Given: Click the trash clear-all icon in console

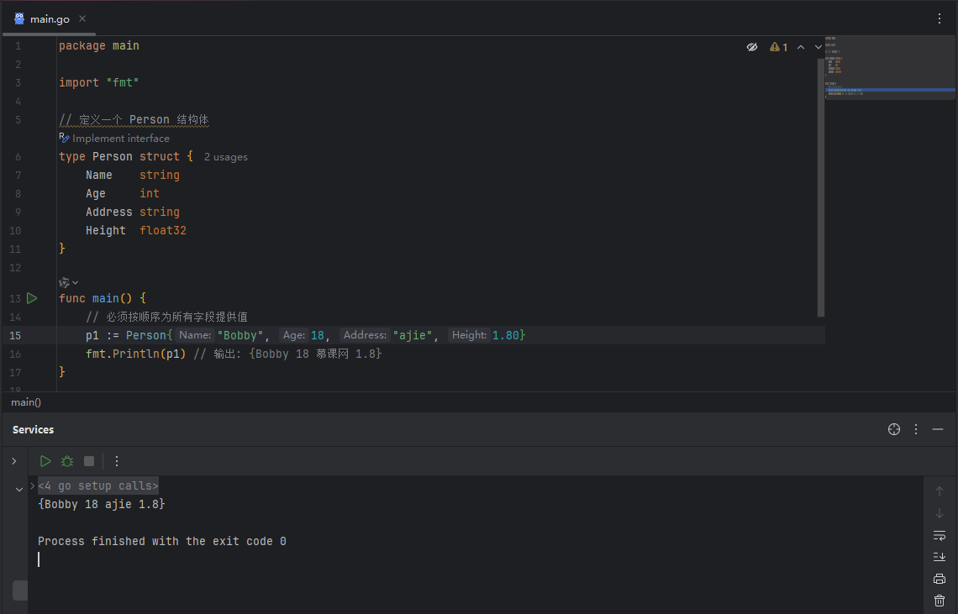Looking at the screenshot, I should pyautogui.click(x=939, y=601).
